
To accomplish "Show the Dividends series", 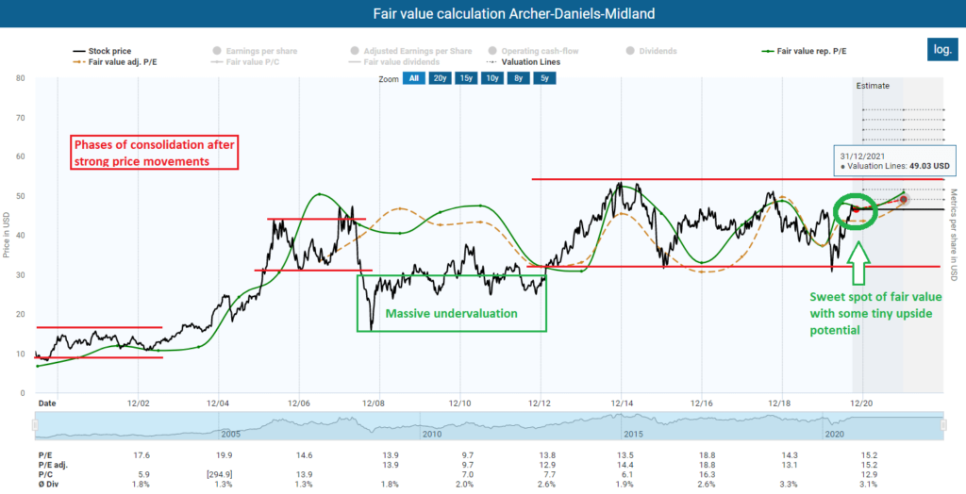I will (653, 51).
